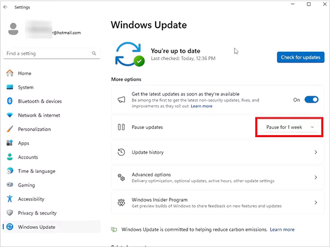Viewport: 330px width, 247px height.
Task: Click the Update history clock icon
Action: [x=121, y=152]
